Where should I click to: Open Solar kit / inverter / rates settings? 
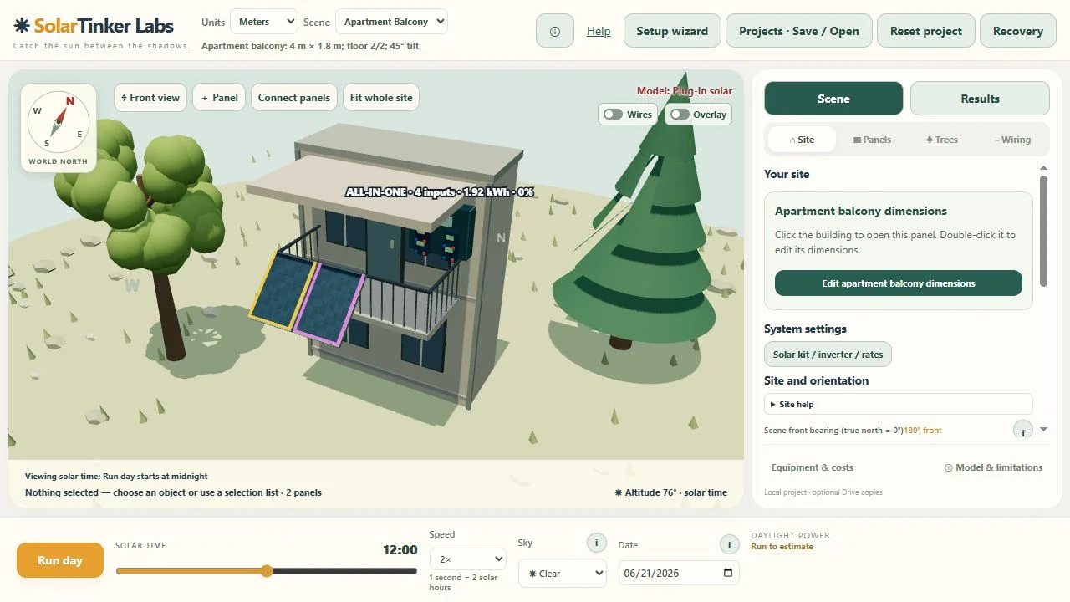828,355
